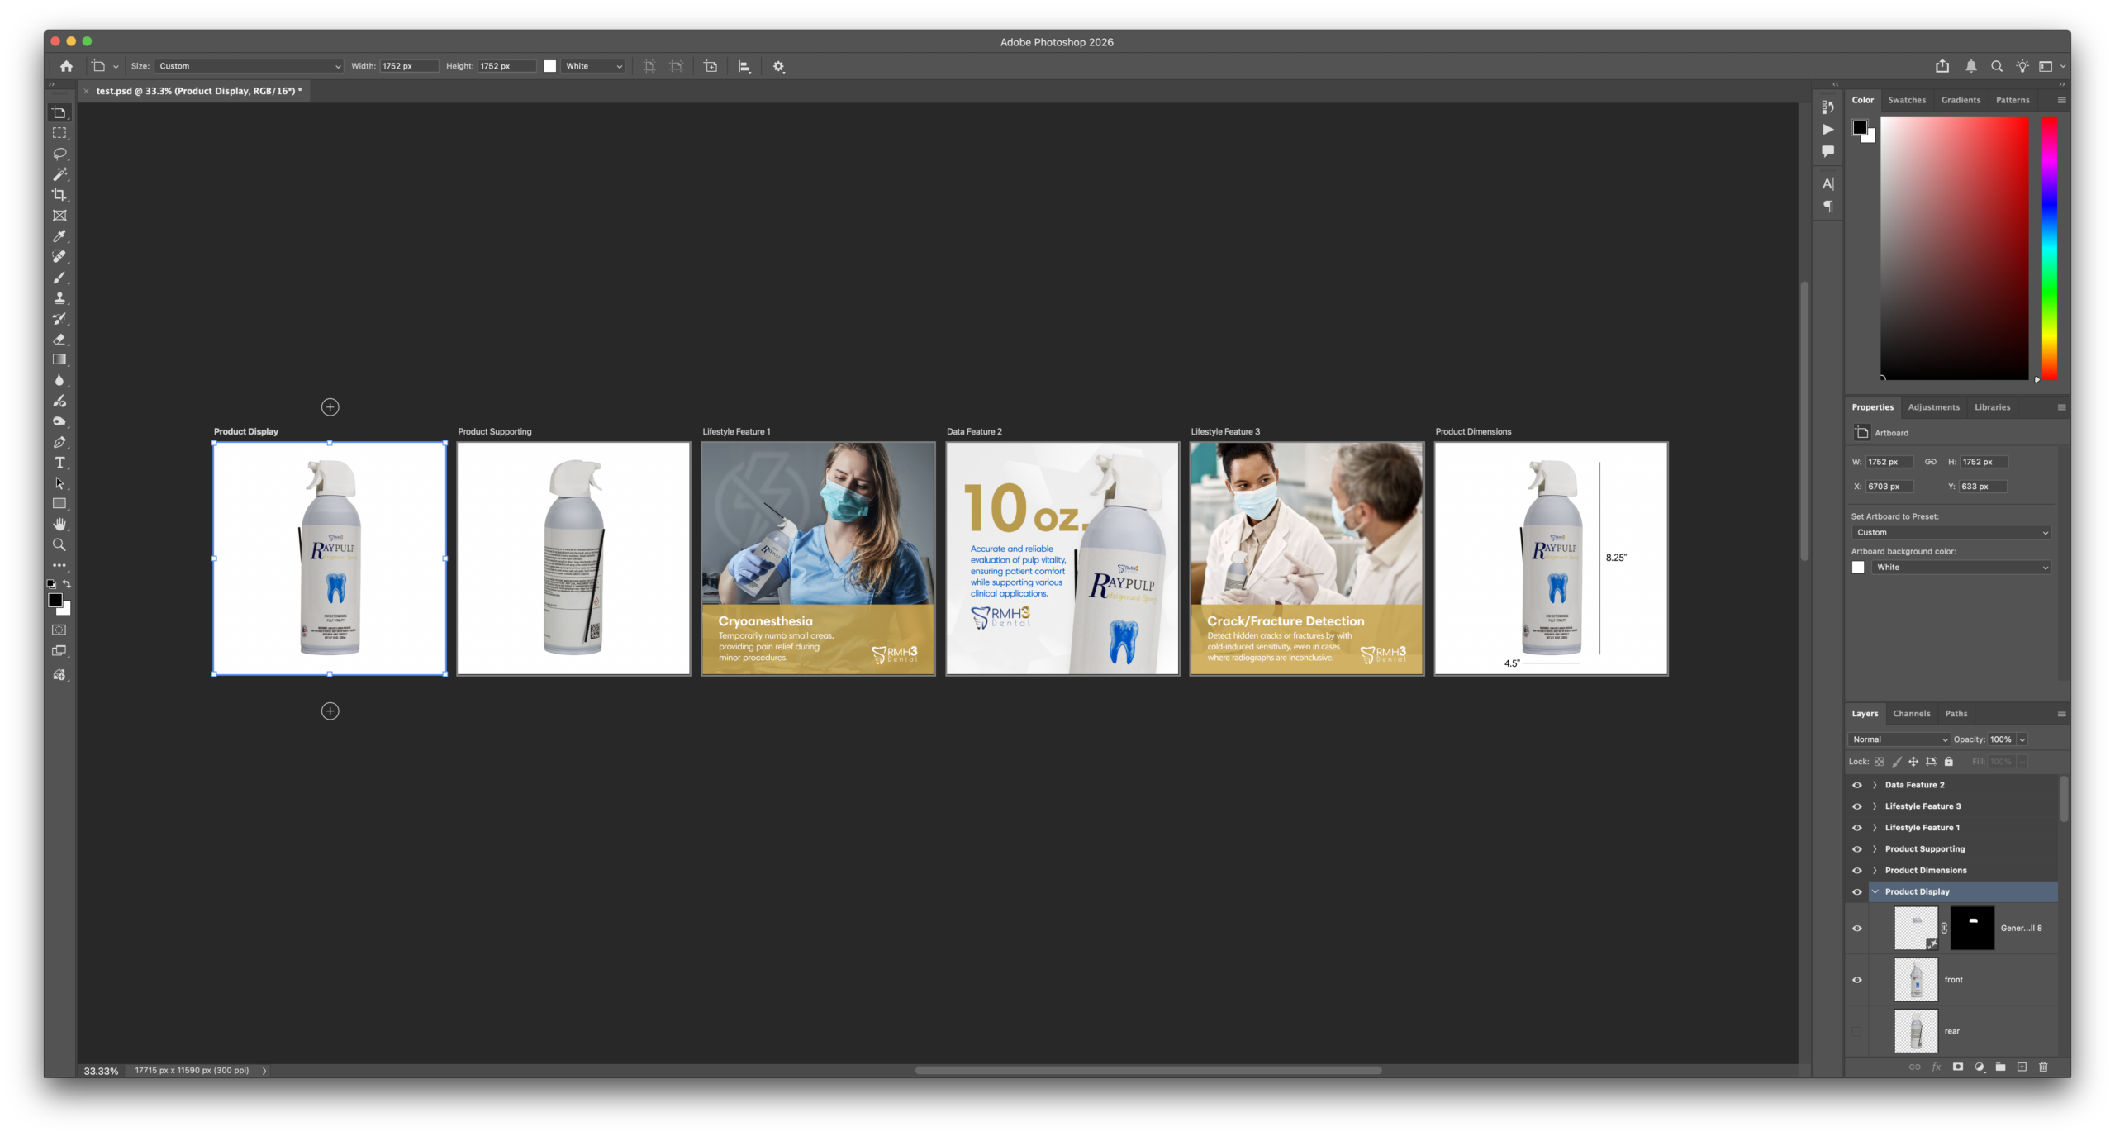Click the Add Layer Mask button

(1957, 1067)
